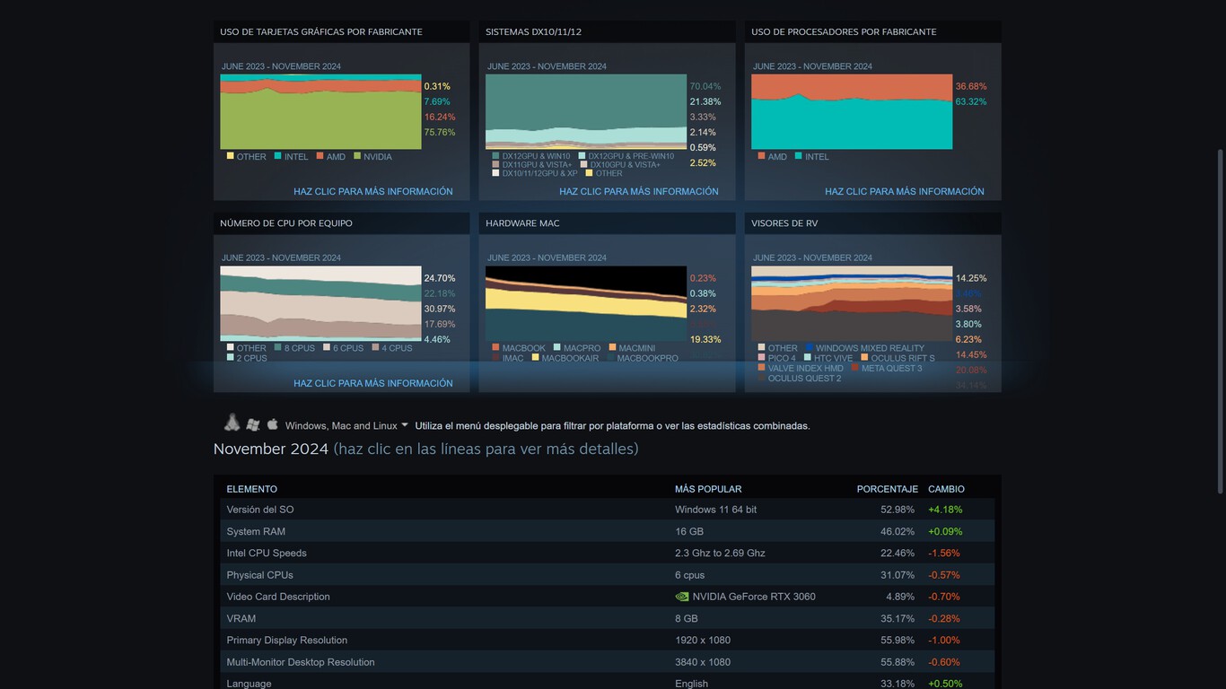The height and width of the screenshot is (689, 1226).
Task: Click the NVIDIA logo beside GeForce RTX 3060
Action: click(682, 597)
